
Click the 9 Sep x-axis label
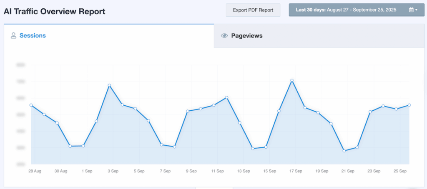(191, 171)
